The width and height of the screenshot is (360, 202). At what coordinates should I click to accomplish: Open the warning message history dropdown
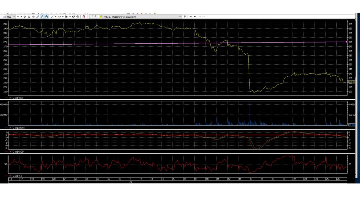click(180, 17)
